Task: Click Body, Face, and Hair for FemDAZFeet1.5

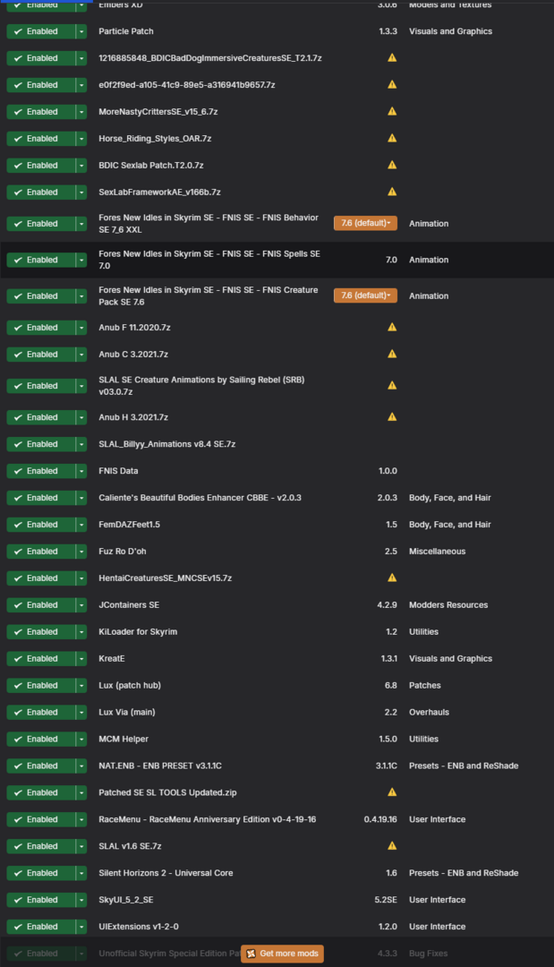Action: (450, 525)
